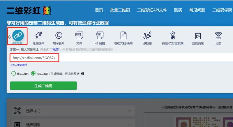
Task: Pick the H5 编辑 HTML icon
Action: click(100, 35)
